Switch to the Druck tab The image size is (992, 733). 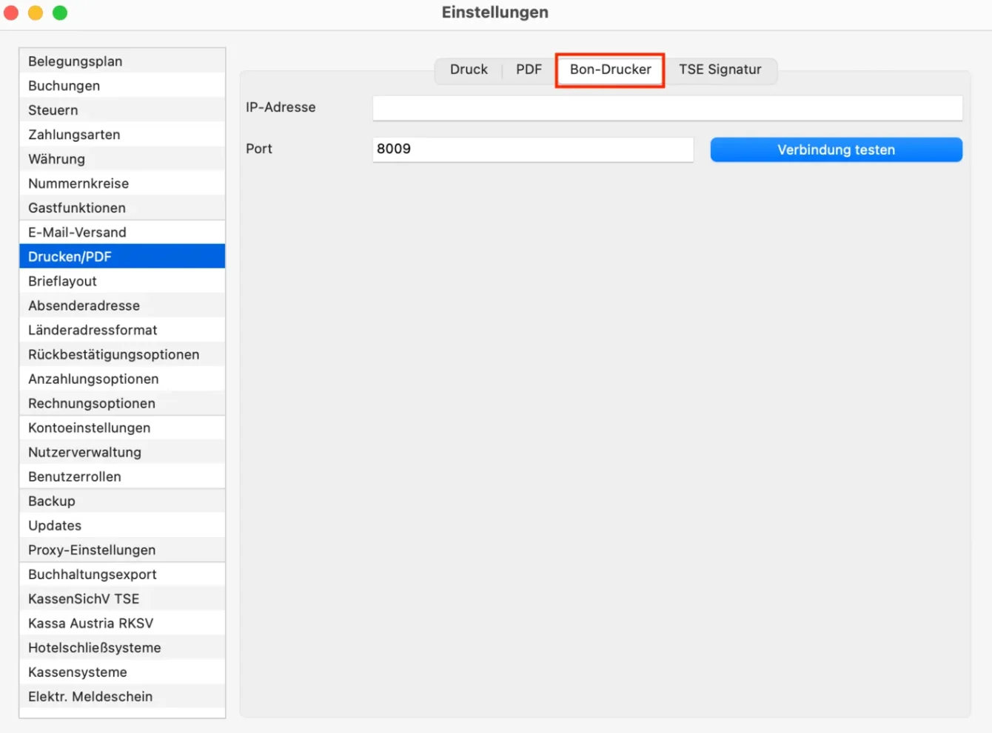coord(469,70)
